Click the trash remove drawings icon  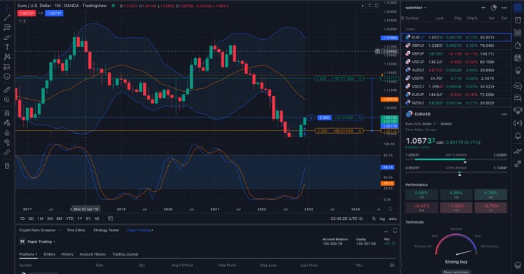point(7,166)
